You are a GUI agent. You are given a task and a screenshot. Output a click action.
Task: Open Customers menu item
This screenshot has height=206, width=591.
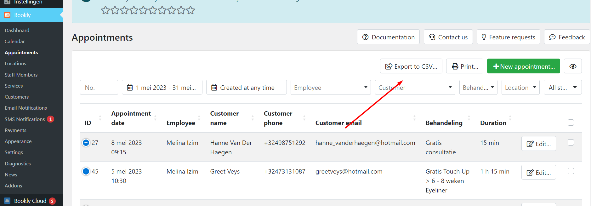(17, 97)
